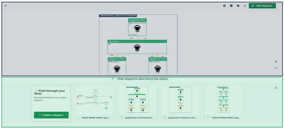Click the diagram title header label
Image resolution: width=284 pixels, height=128 pixels.
click(x=118, y=16)
